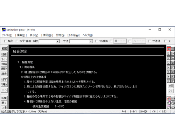The height and width of the screenshot is (140, 175).
Task: Select layer E square button
Action: (x=173, y=76)
